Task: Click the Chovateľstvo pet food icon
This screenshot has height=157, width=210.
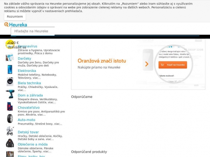Action: click(x=10, y=106)
